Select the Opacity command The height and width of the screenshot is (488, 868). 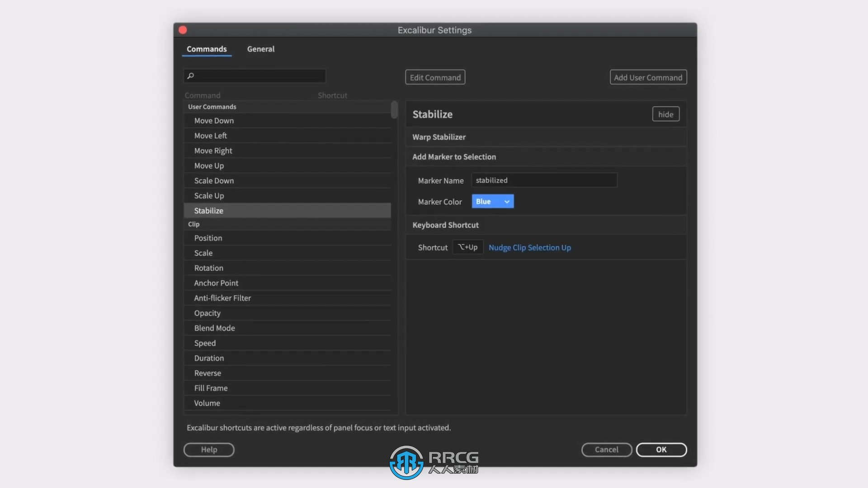click(x=287, y=313)
